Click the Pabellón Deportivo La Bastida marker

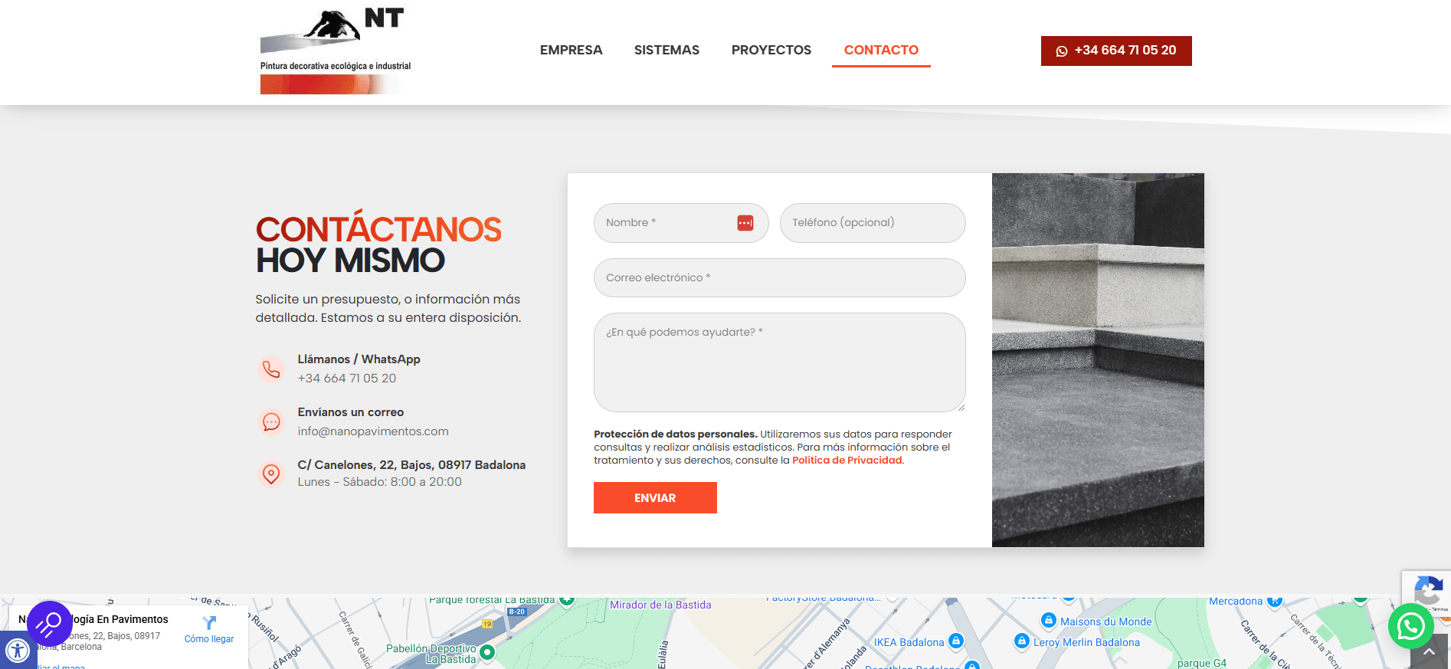coord(487,652)
